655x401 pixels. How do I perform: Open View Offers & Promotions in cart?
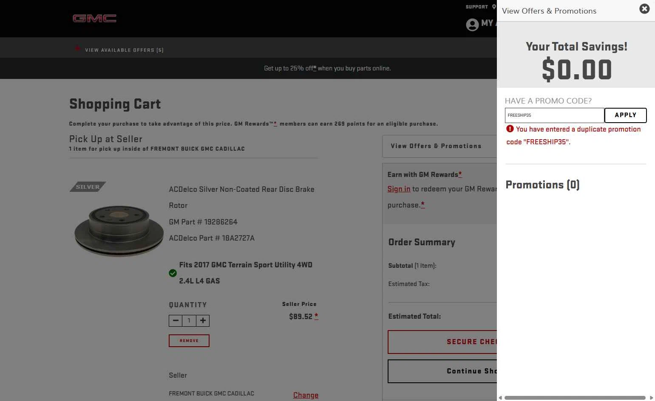click(440, 146)
